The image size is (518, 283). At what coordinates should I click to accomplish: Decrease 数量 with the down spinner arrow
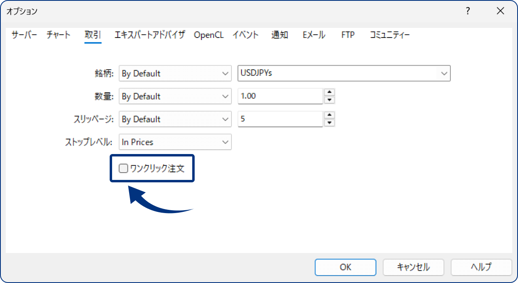330,100
